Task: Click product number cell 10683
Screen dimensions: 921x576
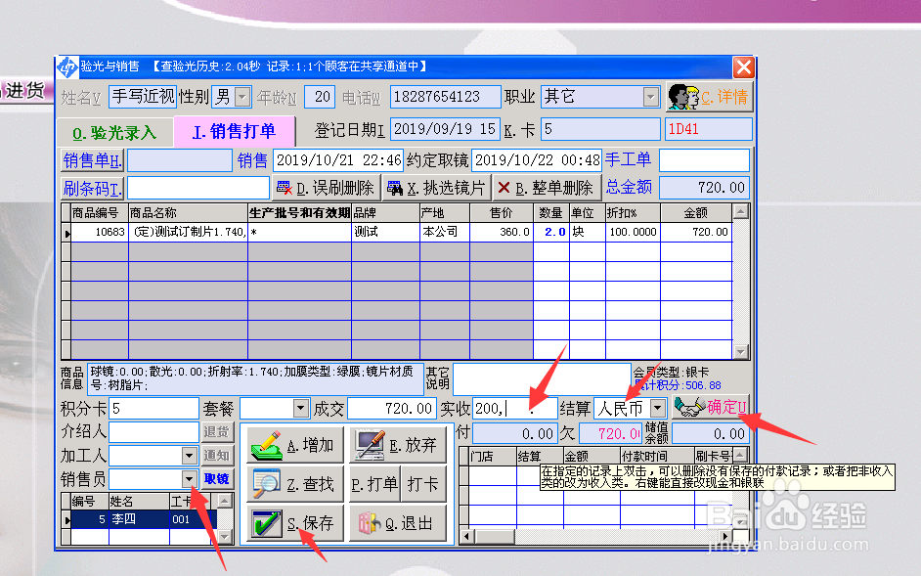Action: (99, 232)
